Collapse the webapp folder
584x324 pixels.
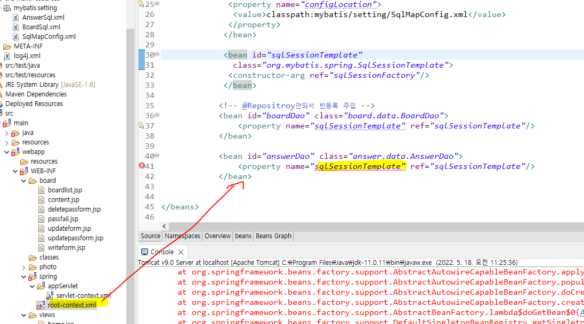tap(7, 152)
